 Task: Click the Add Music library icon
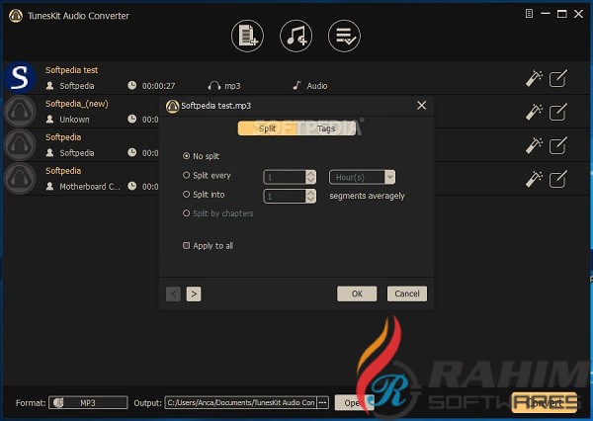(296, 36)
